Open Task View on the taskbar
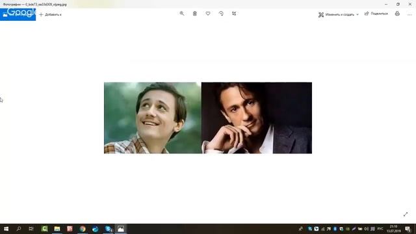The image size is (416, 234). (x=31, y=229)
